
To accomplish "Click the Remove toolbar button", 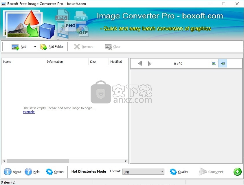I will pos(84,47).
